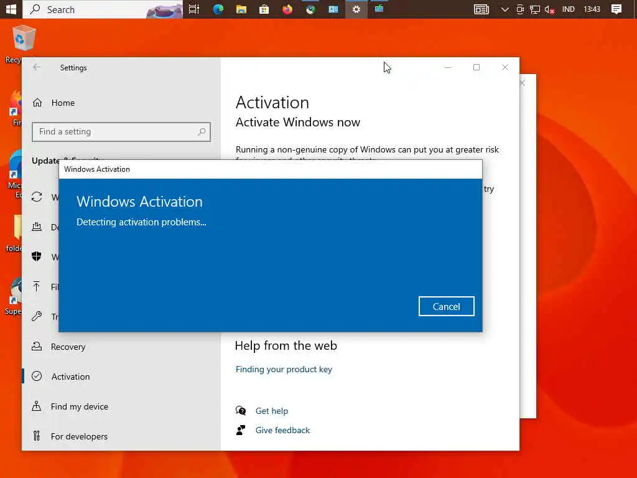This screenshot has width=637, height=478.
Task: Open the Windows Start menu
Action: click(11, 9)
